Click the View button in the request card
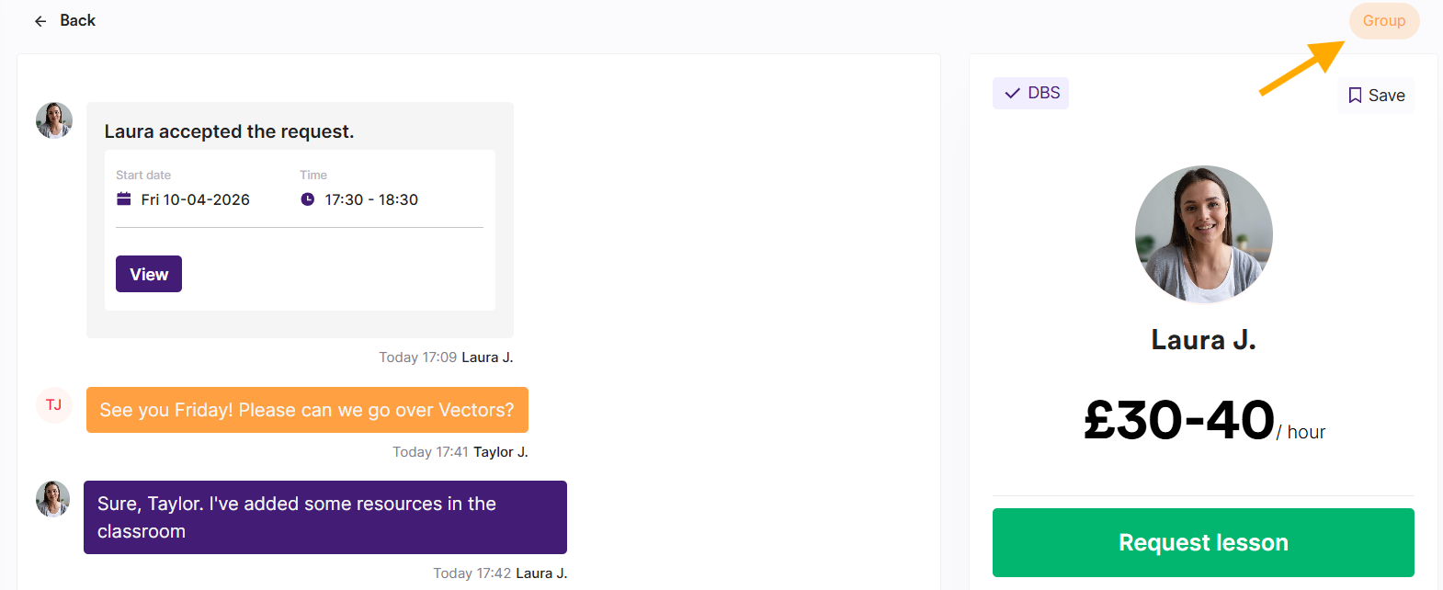The image size is (1443, 590). (149, 274)
